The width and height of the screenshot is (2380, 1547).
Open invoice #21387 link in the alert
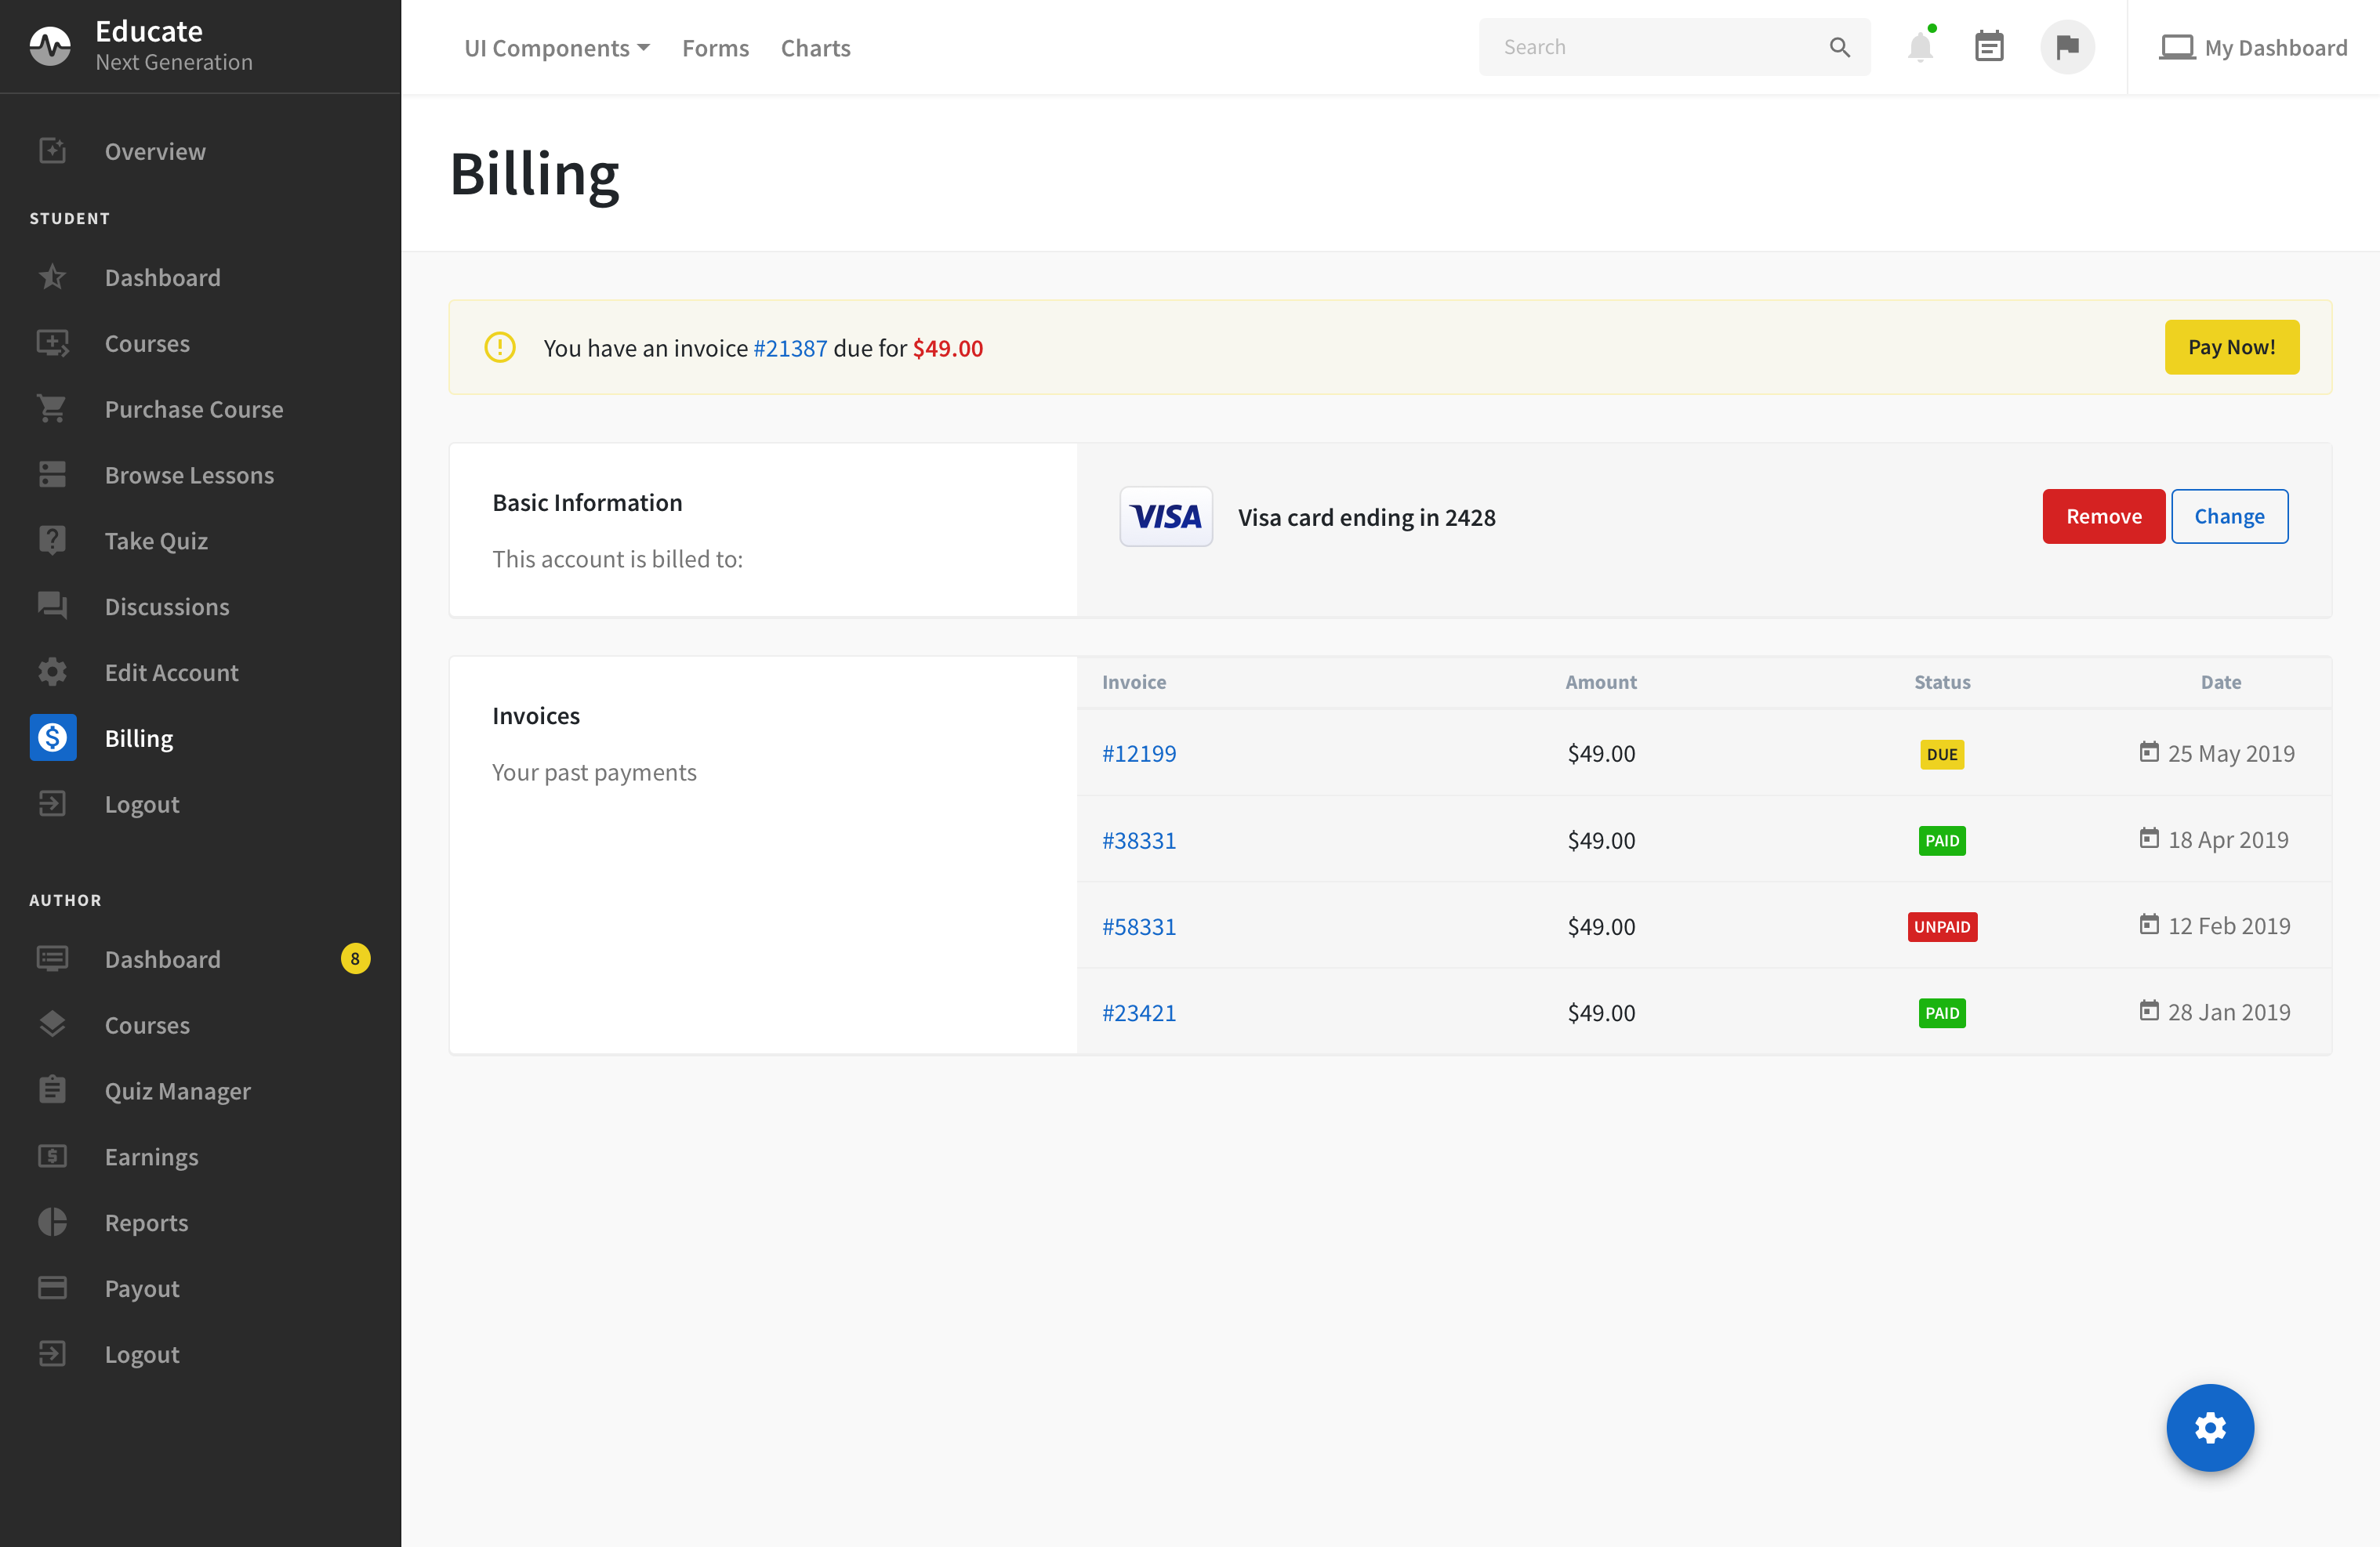[x=790, y=348]
